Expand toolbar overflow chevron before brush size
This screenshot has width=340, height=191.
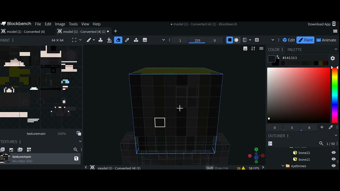(164, 40)
